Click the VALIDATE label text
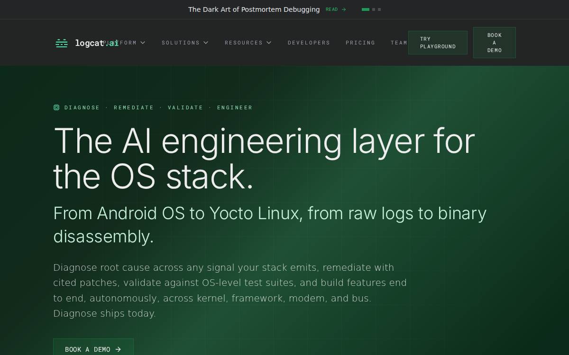This screenshot has height=355, width=569. pyautogui.click(x=185, y=107)
